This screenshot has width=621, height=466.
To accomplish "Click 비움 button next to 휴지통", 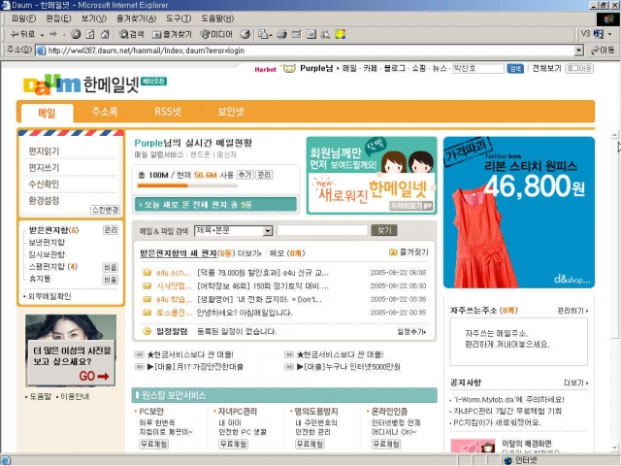I will tap(111, 280).
